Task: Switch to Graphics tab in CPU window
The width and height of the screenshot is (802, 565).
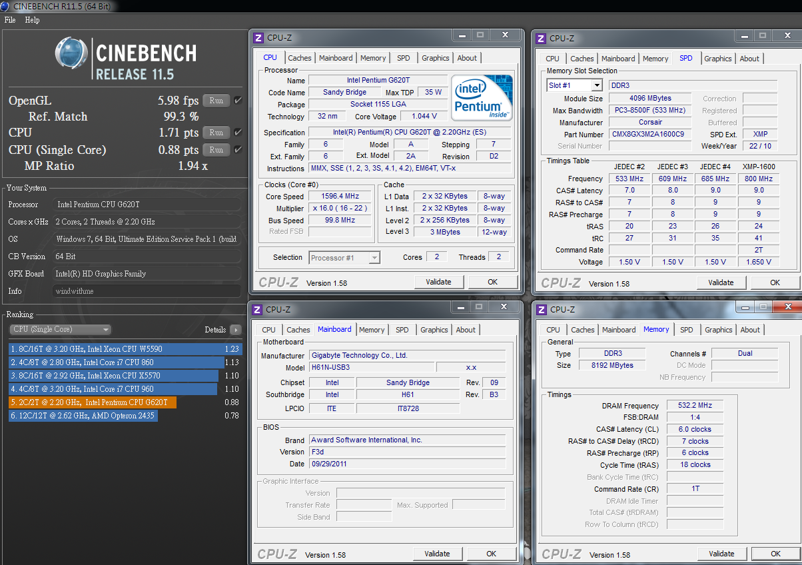Action: tap(436, 58)
